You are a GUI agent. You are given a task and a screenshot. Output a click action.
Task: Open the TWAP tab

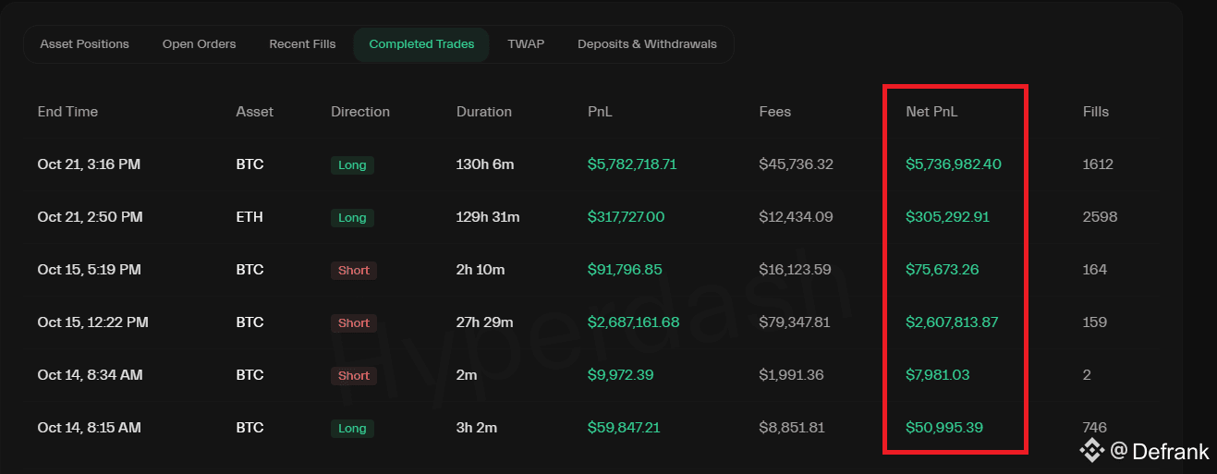[526, 44]
